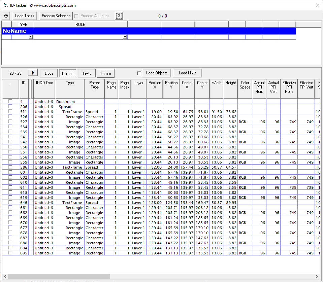Switch to the Tables tab

[105, 73]
